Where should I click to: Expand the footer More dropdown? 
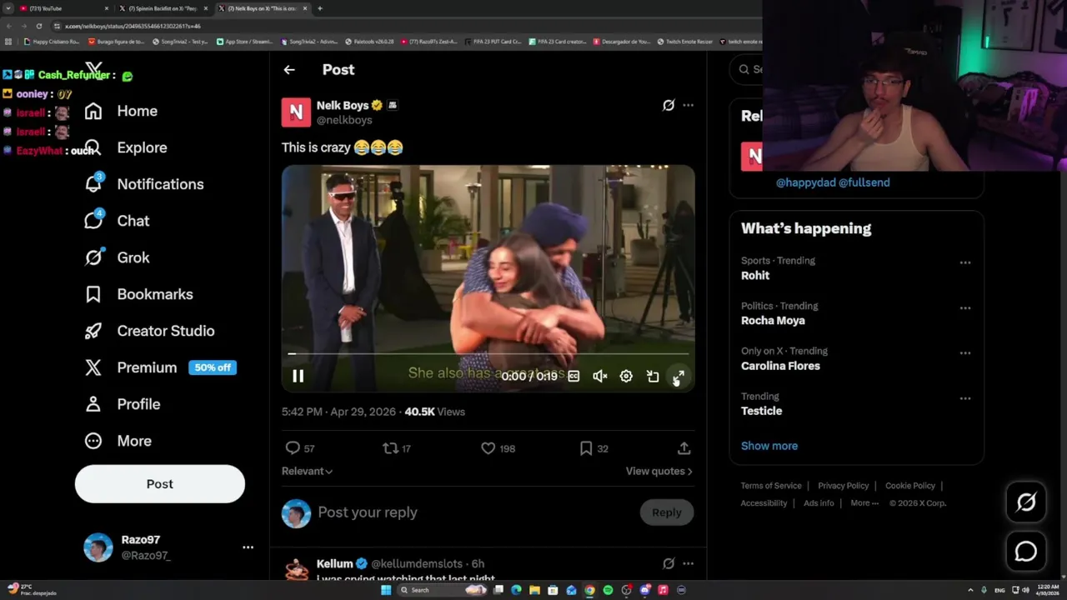point(864,503)
